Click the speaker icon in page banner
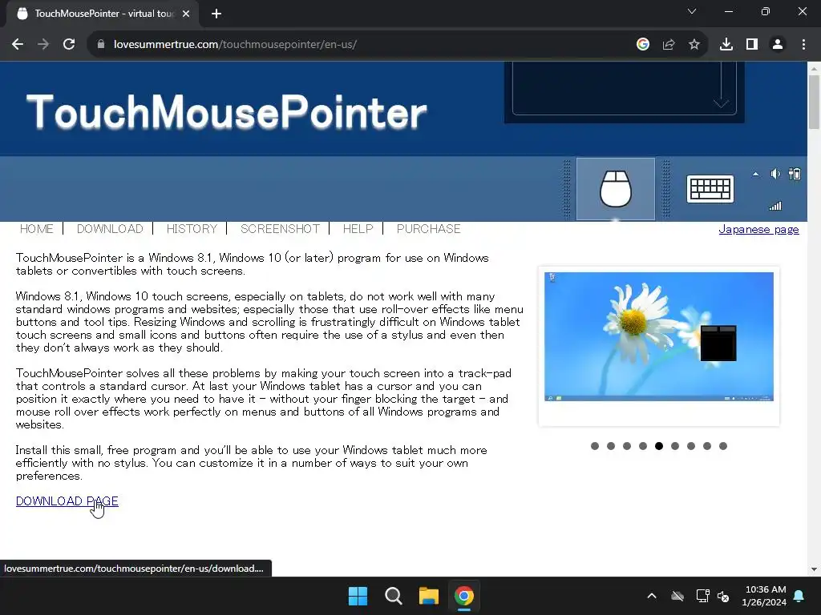Screen dimensions: 821x615 (775, 174)
